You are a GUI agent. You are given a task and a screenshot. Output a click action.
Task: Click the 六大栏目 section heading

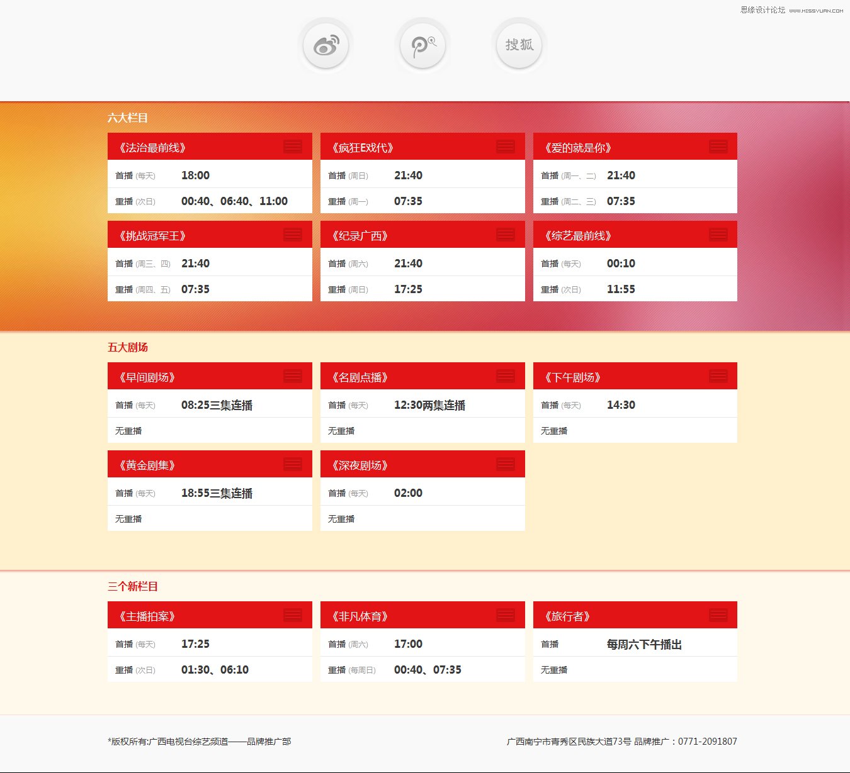(x=128, y=118)
